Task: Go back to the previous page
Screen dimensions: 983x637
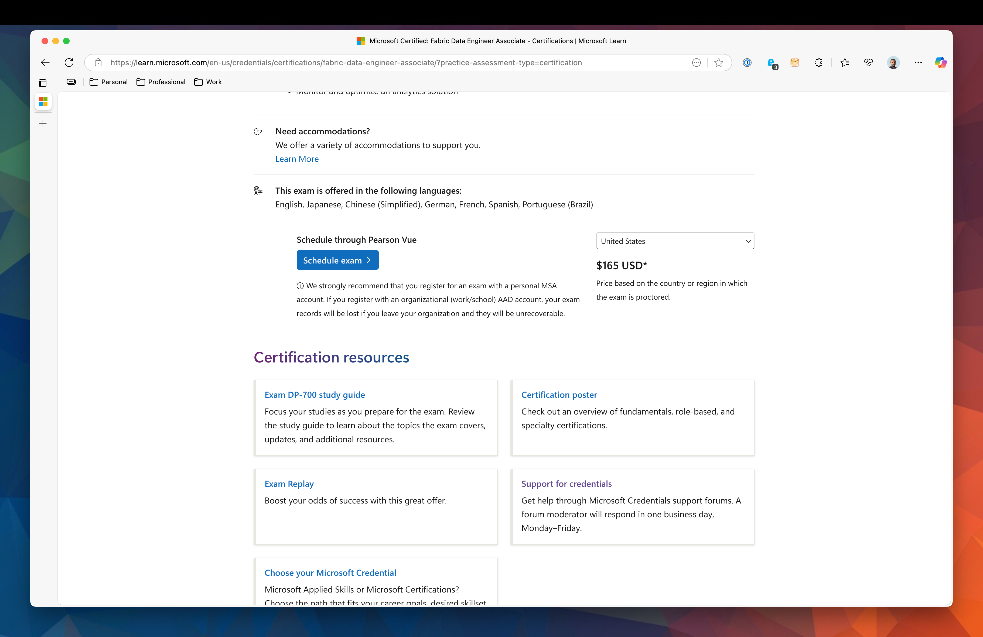Action: click(45, 62)
